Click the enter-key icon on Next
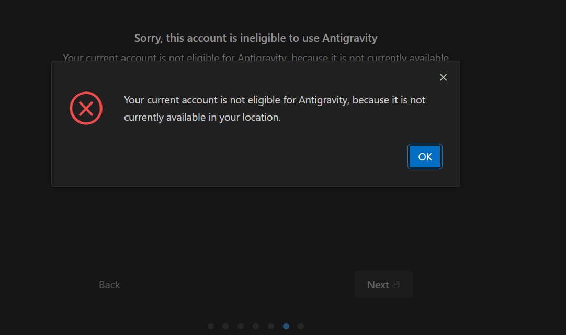The height and width of the screenshot is (335, 566). click(396, 285)
